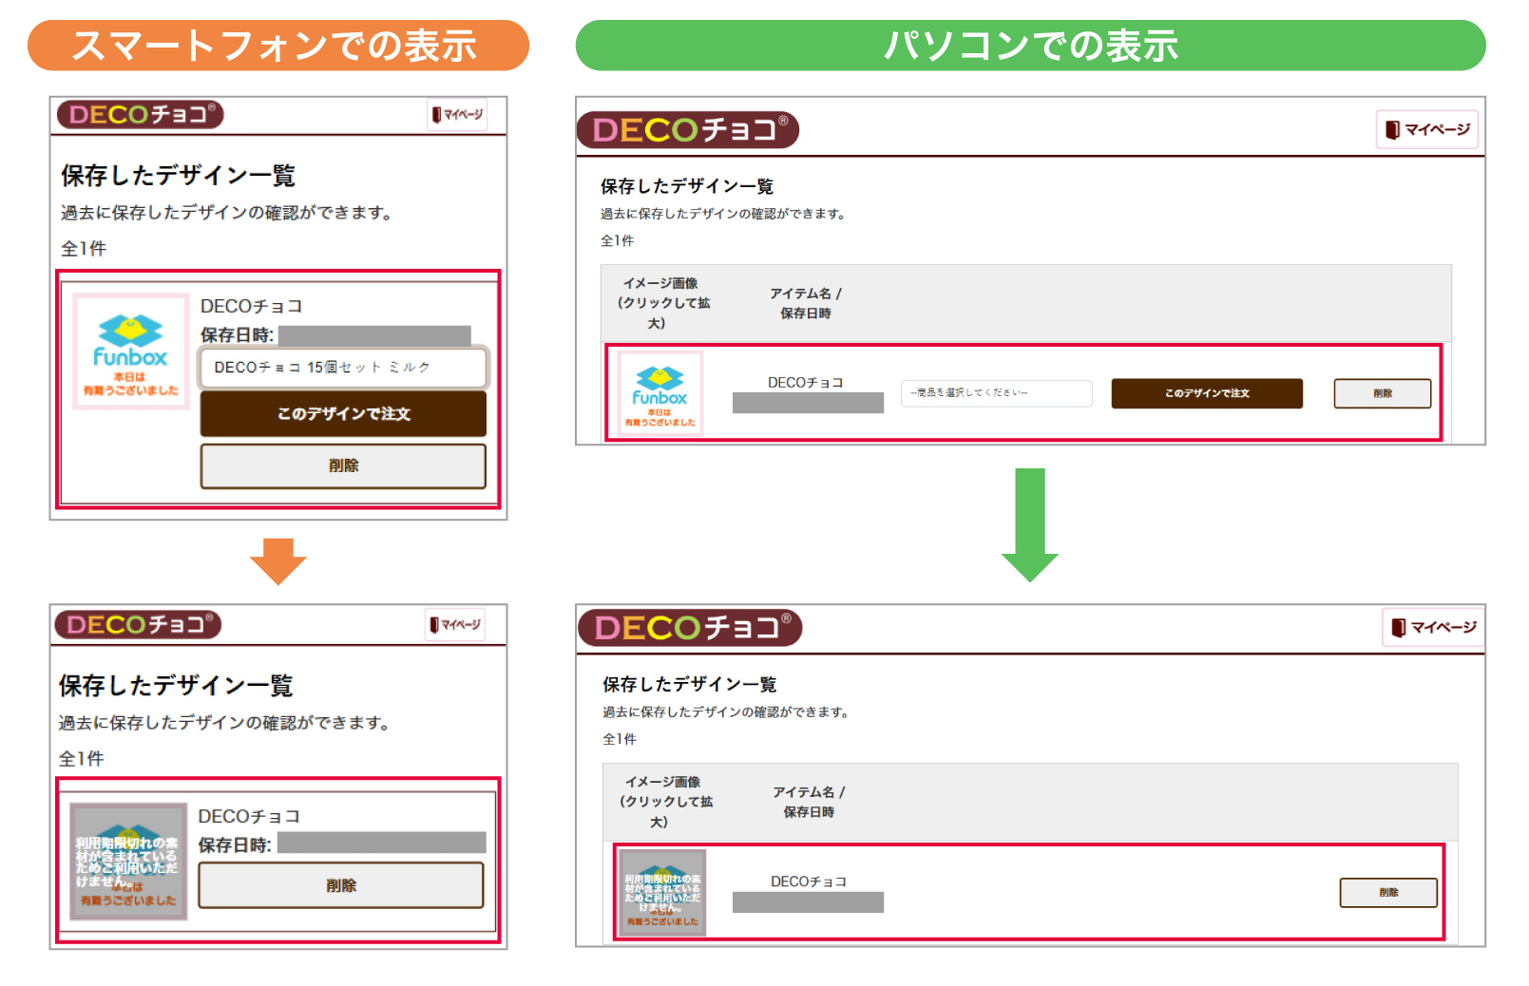Viewport: 1529px width, 986px height.
Task: Enlarge Funbox design thumbnail in upper smartphone view
Action: click(131, 352)
